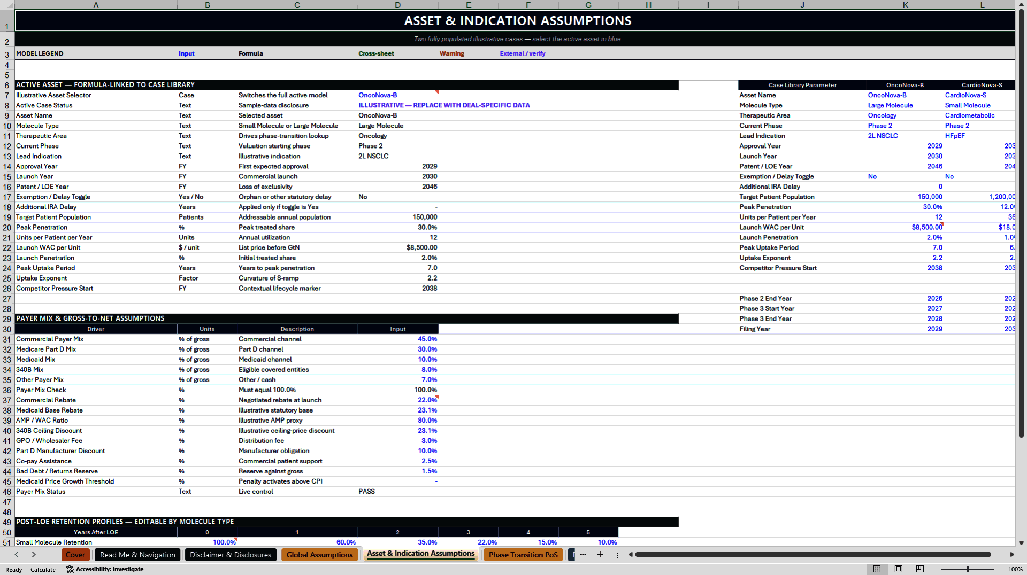Select the Launch WAC per Unit $8,500.00 cell in column D

(x=397, y=247)
